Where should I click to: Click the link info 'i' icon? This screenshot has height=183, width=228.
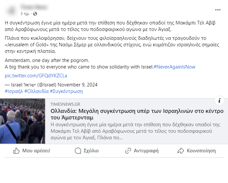pyautogui.click(x=219, y=100)
